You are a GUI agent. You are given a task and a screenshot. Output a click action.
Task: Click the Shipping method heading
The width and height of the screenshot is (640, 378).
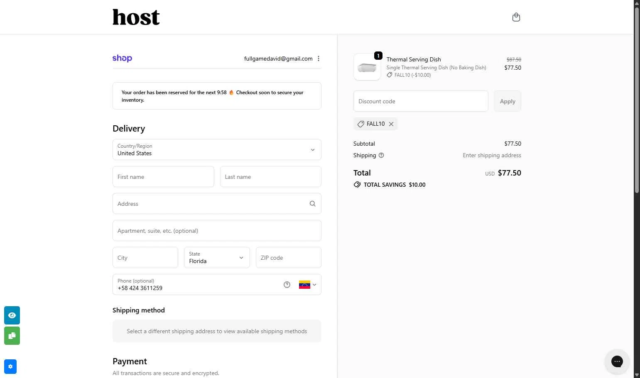tap(139, 310)
